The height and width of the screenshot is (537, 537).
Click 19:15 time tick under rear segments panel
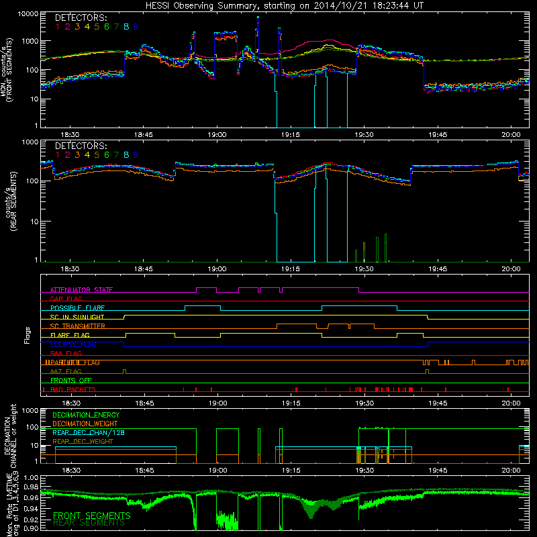(291, 269)
